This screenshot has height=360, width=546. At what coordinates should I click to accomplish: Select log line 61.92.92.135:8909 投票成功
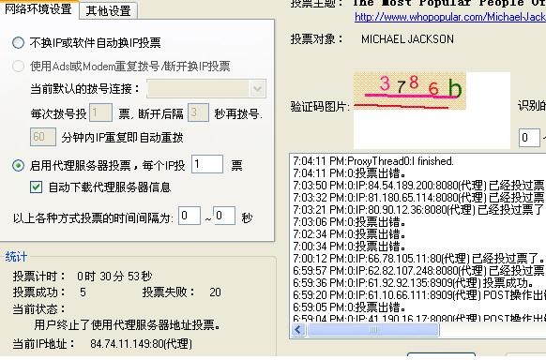click(x=414, y=283)
